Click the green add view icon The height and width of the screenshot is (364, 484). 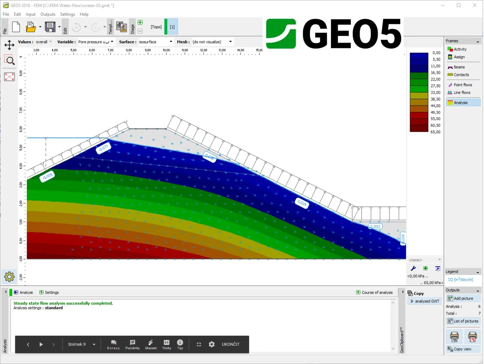coord(425,268)
